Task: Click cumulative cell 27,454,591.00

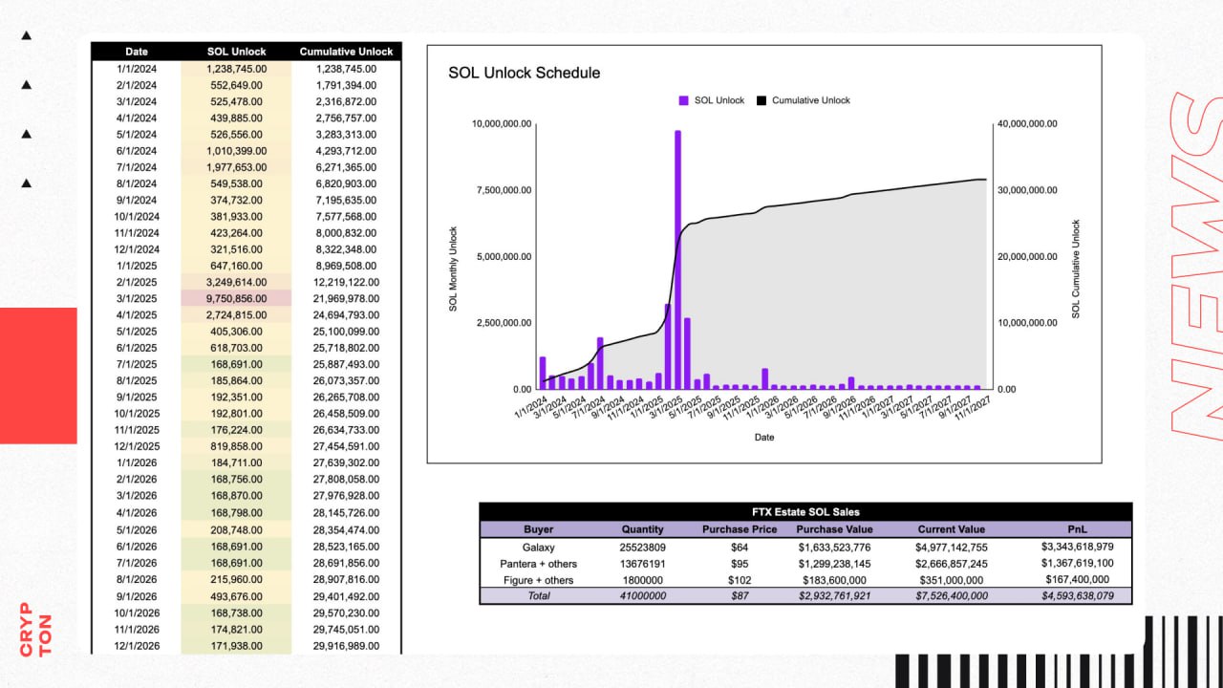Action: [x=346, y=446]
